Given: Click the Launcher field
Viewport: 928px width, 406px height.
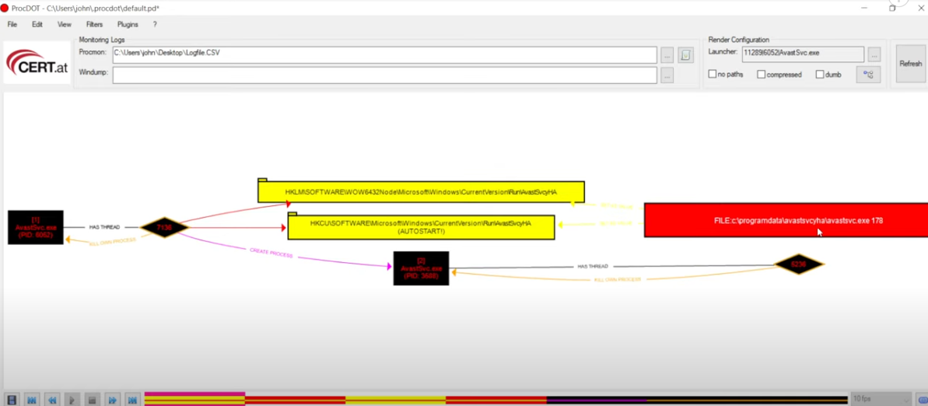Looking at the screenshot, I should 803,53.
